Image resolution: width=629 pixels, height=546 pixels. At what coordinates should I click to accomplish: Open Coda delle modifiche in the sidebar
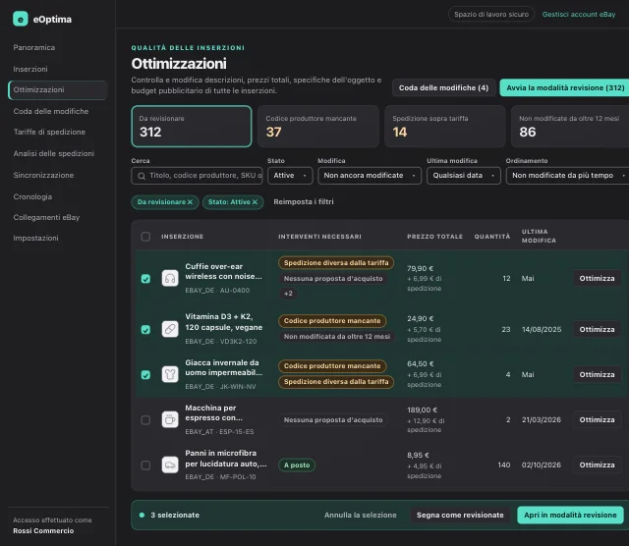click(x=51, y=111)
